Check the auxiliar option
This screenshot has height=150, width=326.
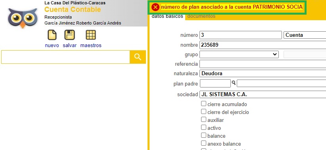click(203, 119)
